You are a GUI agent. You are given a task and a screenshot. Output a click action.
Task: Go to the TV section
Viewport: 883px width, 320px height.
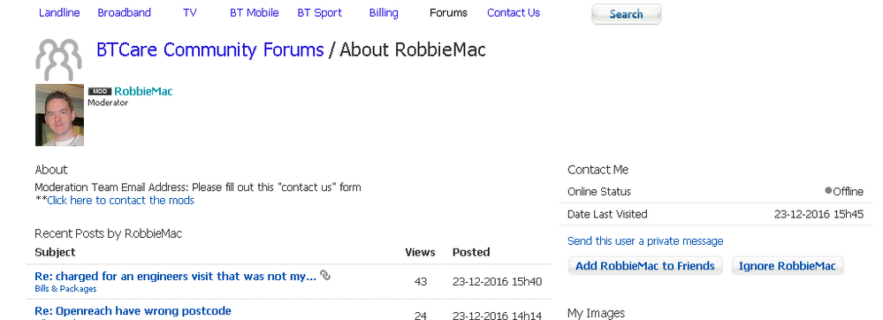pos(190,12)
